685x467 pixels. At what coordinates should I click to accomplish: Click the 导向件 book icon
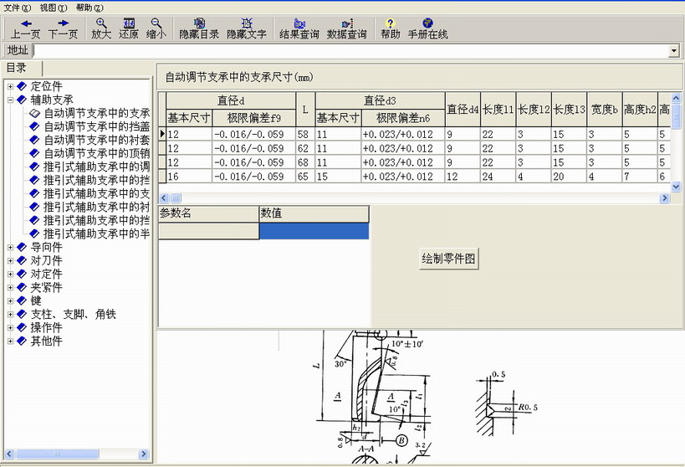coord(22,247)
